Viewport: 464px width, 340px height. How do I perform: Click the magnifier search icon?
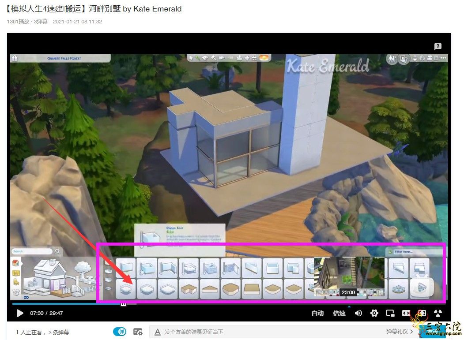click(x=58, y=251)
